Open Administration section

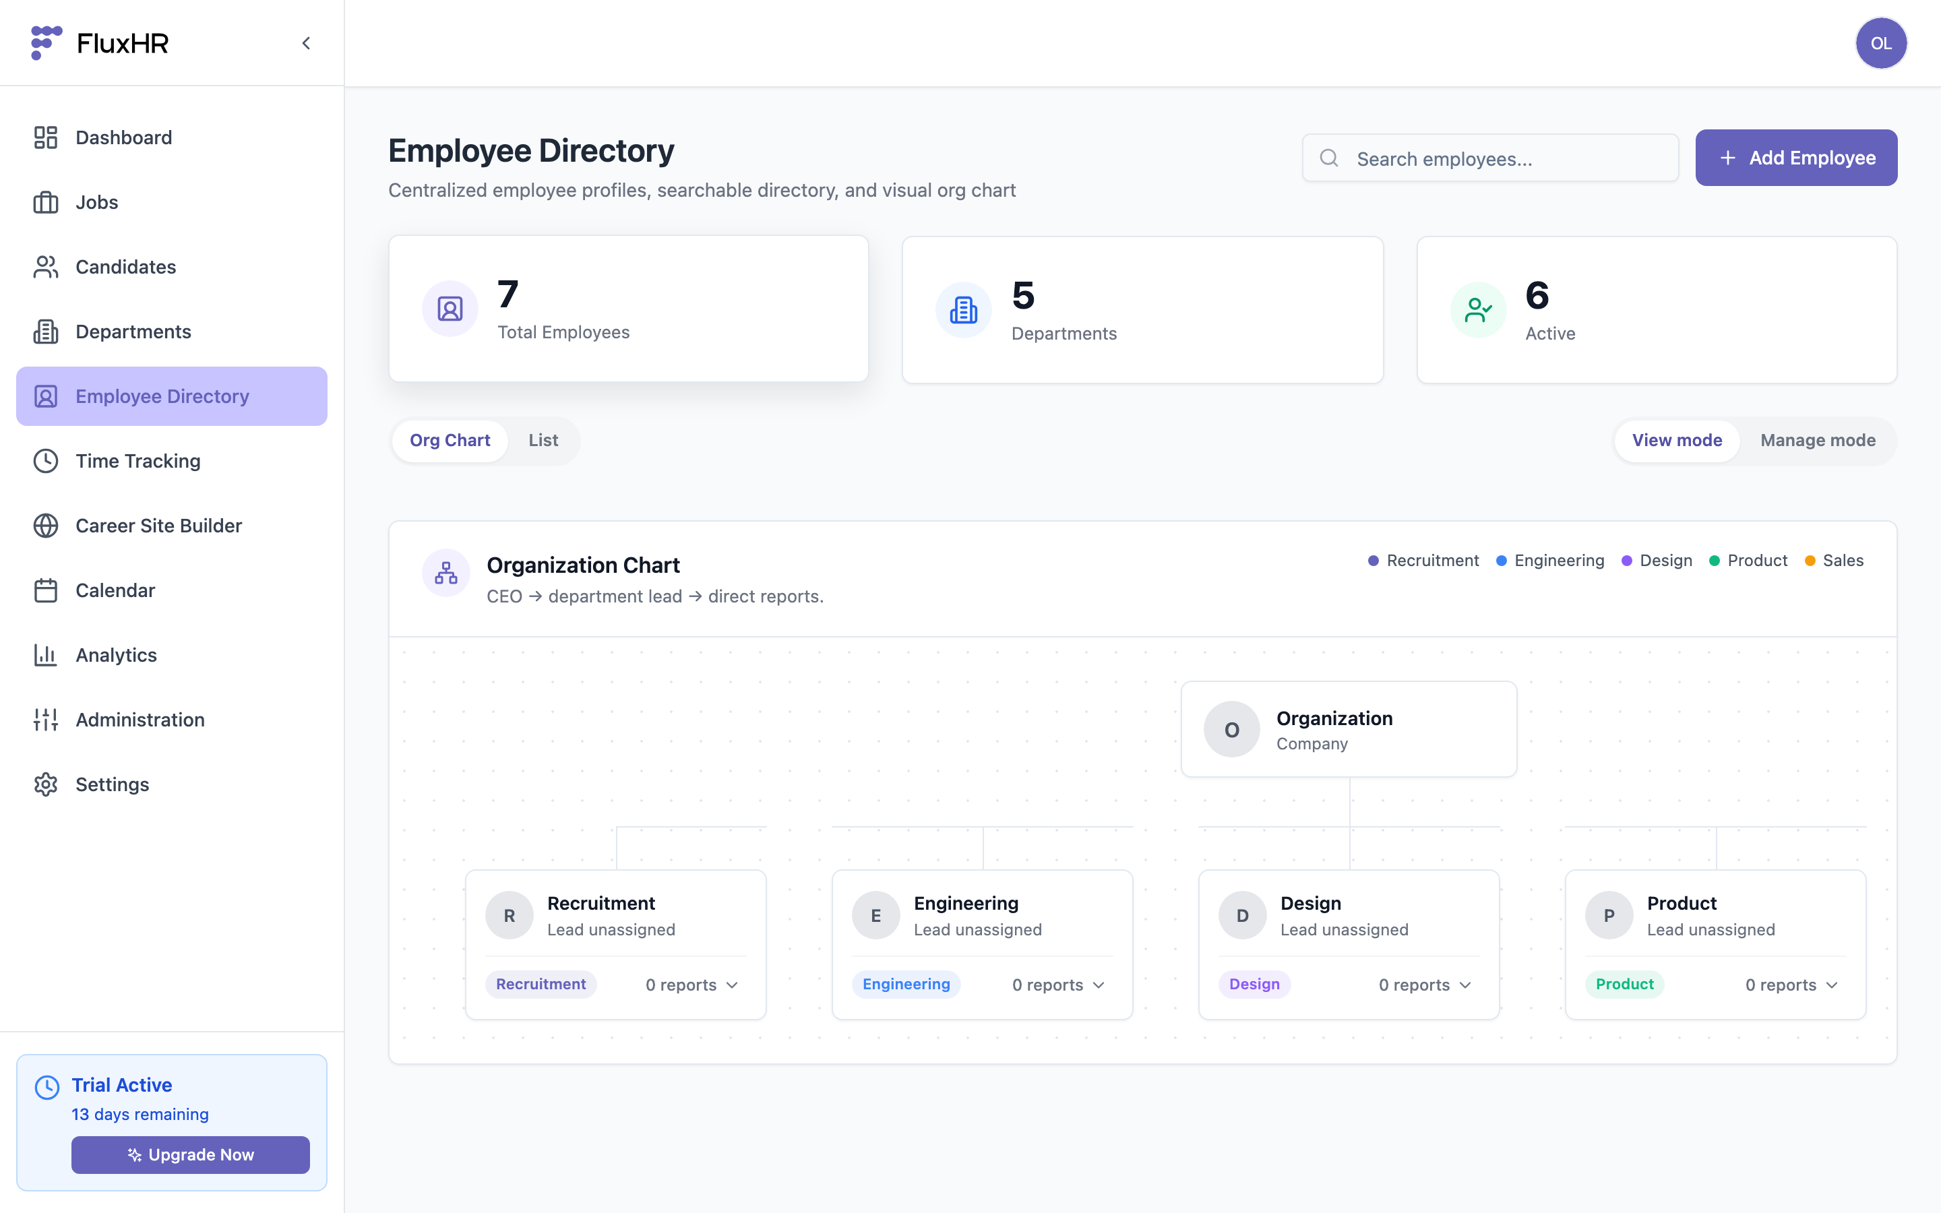(172, 720)
